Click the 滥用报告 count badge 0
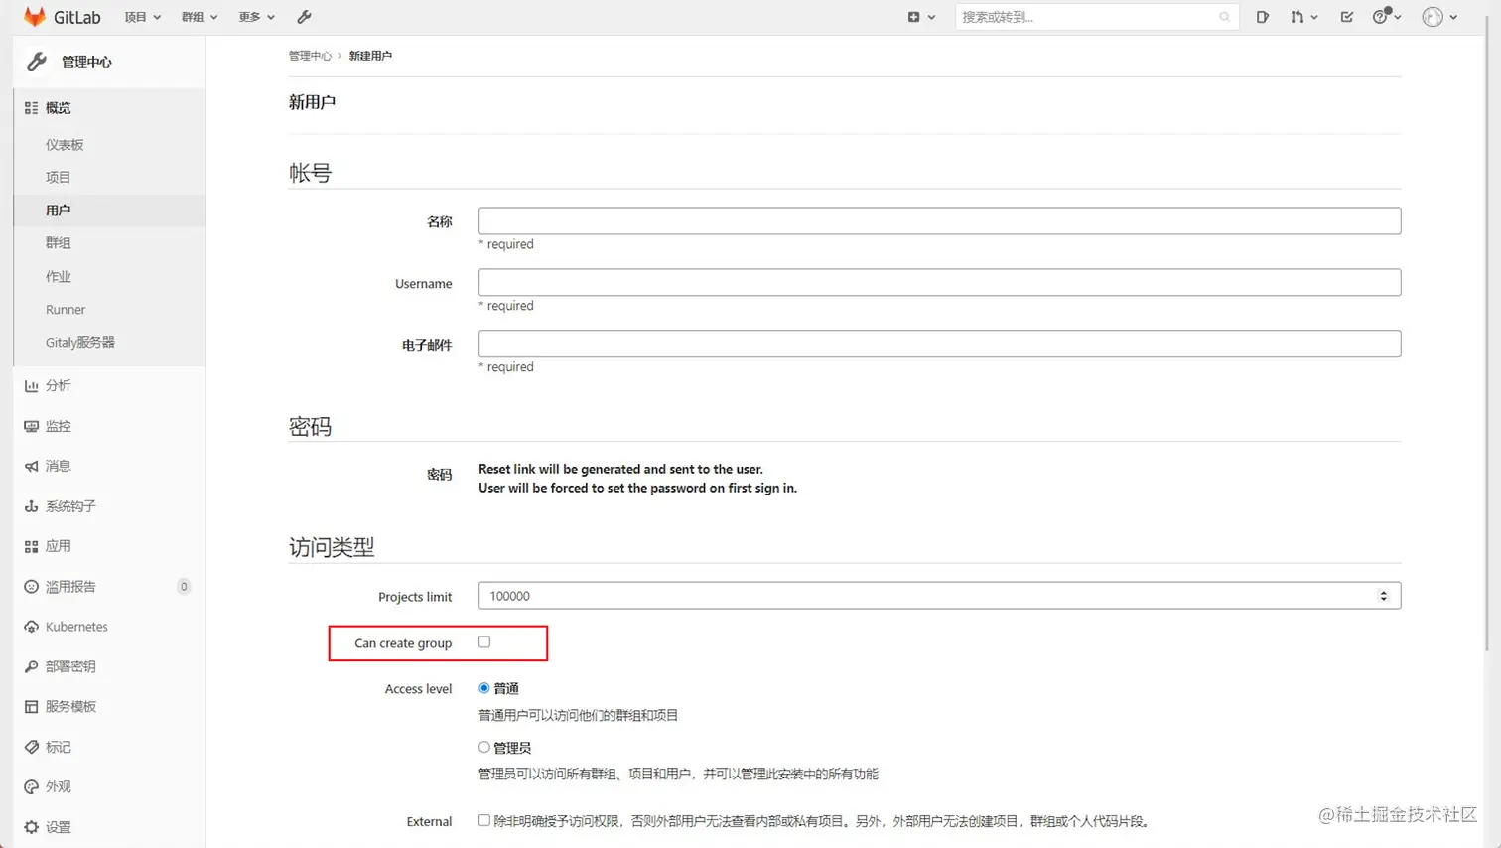This screenshot has height=848, width=1501. tap(184, 587)
